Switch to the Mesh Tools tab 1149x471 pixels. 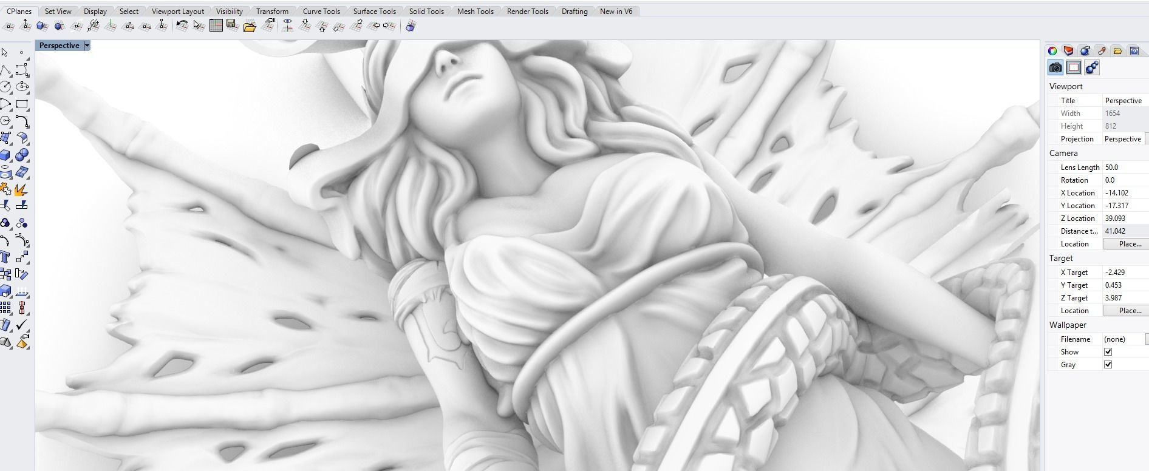tap(476, 11)
